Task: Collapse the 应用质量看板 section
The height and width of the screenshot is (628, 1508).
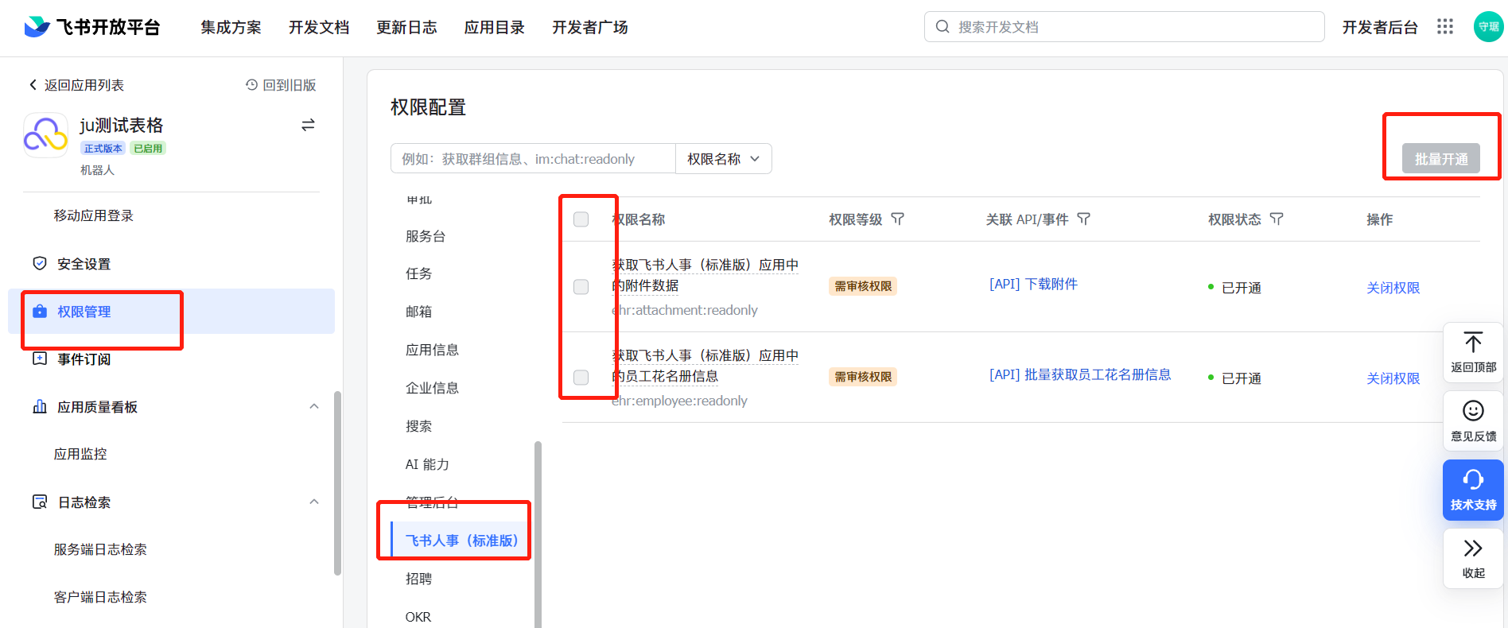Action: click(314, 406)
